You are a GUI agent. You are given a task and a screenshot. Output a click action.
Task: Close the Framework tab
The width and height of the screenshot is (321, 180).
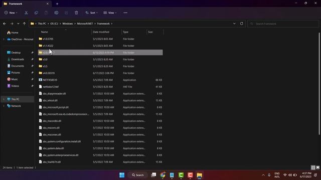pyautogui.click(x=48, y=3)
